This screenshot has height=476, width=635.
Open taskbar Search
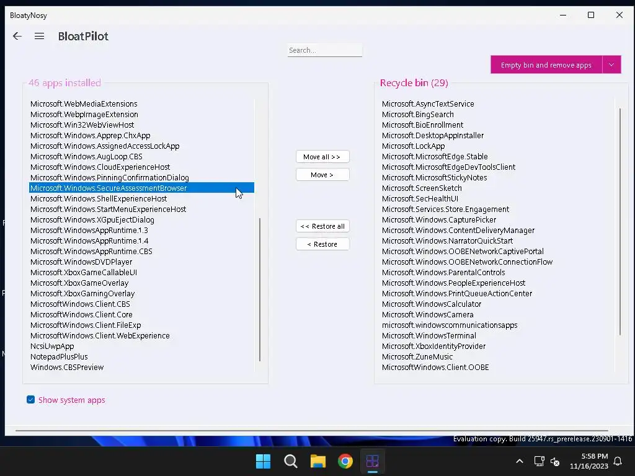(290, 461)
